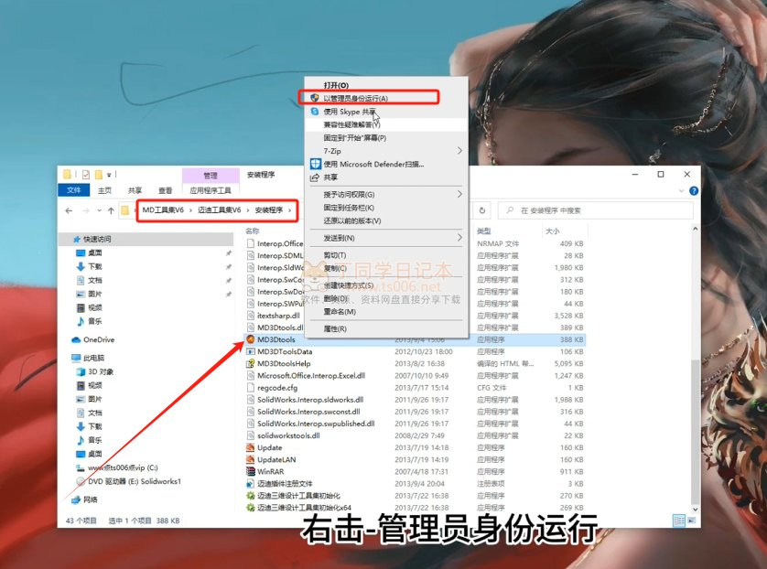
Task: Click the share icon beside 共享
Action: click(x=315, y=177)
